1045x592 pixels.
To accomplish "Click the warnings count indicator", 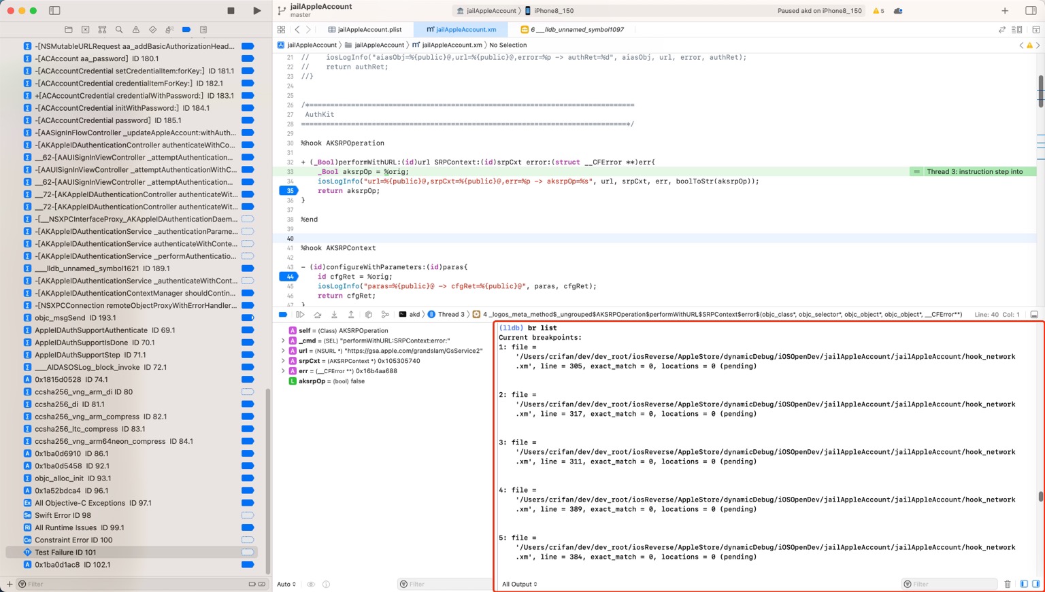I will [x=878, y=11].
